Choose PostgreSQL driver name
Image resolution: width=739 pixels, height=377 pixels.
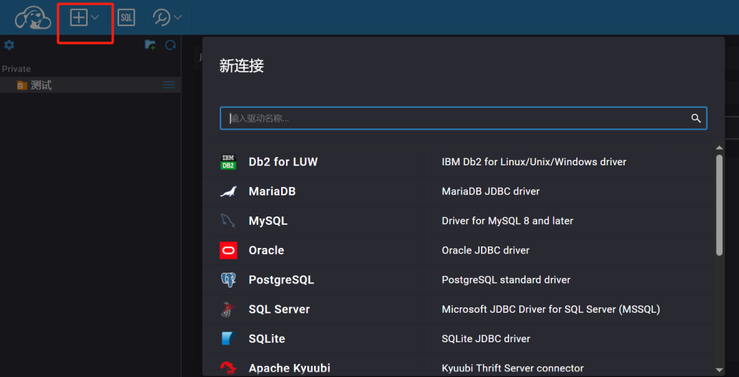tap(281, 280)
